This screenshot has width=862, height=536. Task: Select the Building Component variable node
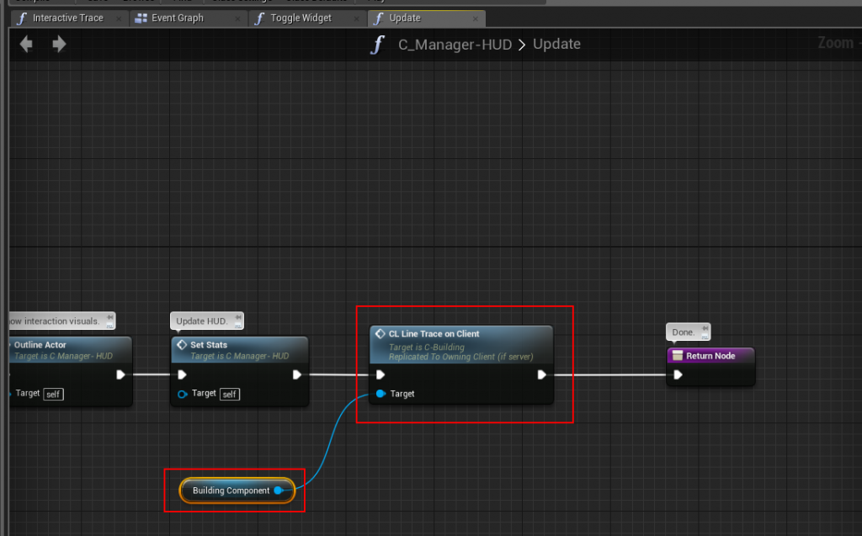pos(231,491)
